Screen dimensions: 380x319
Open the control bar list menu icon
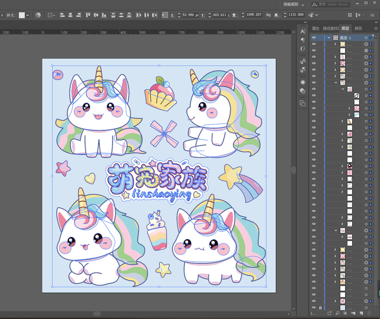tap(372, 15)
